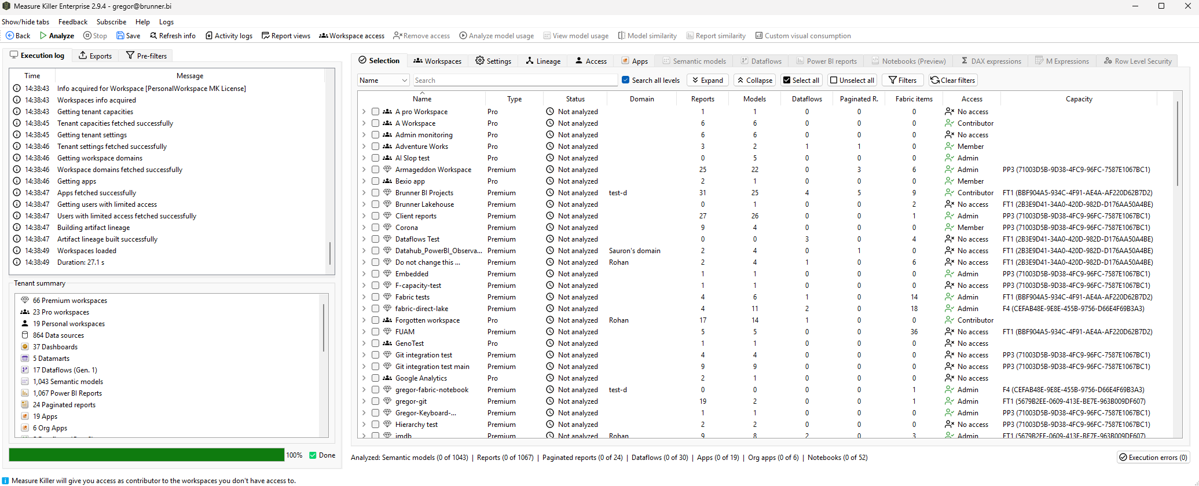The width and height of the screenshot is (1199, 486).
Task: Toggle the Search all levels checkbox
Action: [625, 80]
